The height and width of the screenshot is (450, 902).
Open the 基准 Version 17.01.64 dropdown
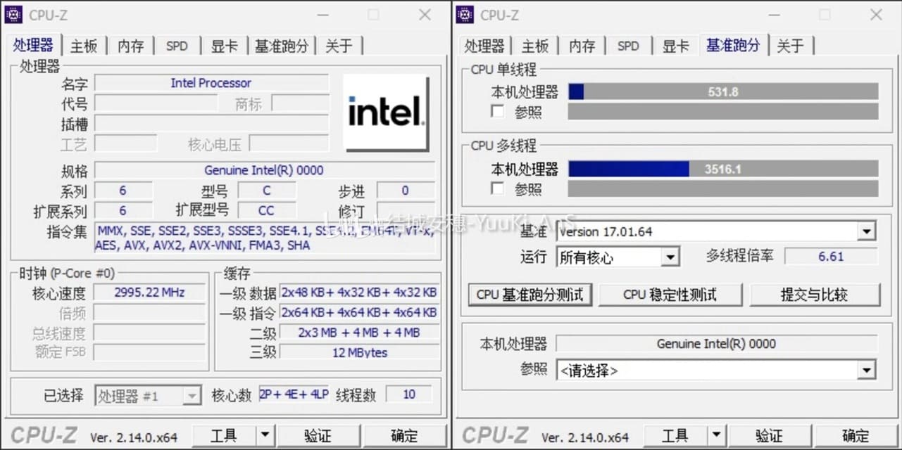pos(869,231)
